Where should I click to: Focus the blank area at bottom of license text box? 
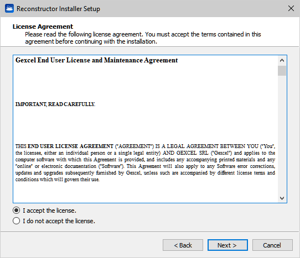click(x=146, y=193)
